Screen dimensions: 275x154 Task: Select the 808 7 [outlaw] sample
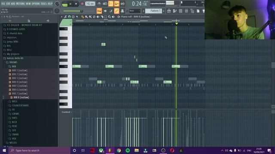point(19,94)
